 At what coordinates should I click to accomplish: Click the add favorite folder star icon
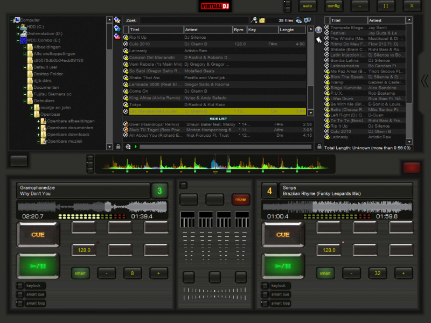(x=117, y=20)
